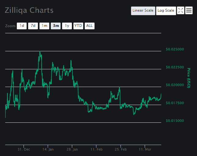This screenshot has height=156, width=197.
Task: Set zoom range to 1d
Action: click(x=22, y=26)
